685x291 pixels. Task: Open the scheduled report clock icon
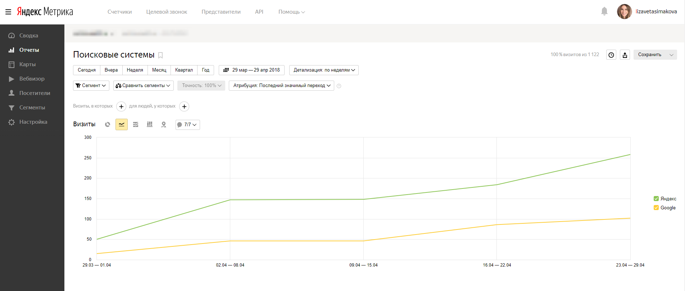pos(611,55)
